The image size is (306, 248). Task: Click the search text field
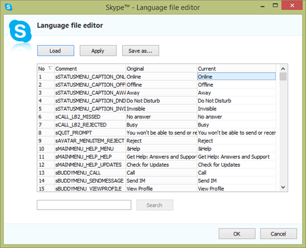[84, 205]
